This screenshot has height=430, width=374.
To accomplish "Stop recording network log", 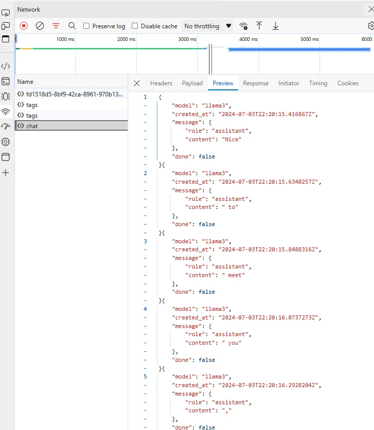I will 24,26.
